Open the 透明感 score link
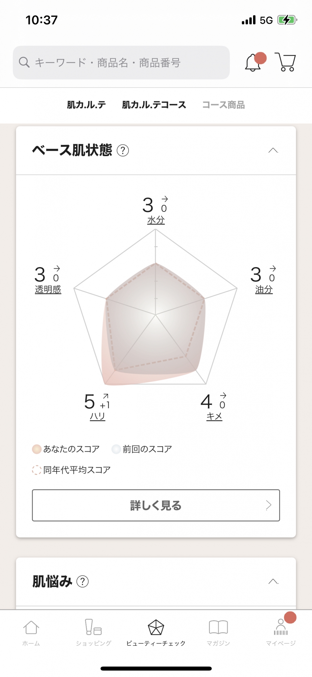 48,289
